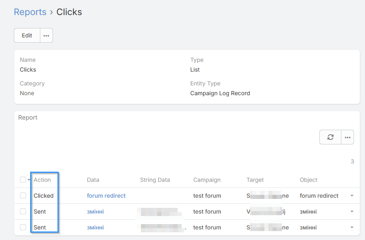Click the report refresh icon button
The width and height of the screenshot is (365, 240).
coord(330,137)
